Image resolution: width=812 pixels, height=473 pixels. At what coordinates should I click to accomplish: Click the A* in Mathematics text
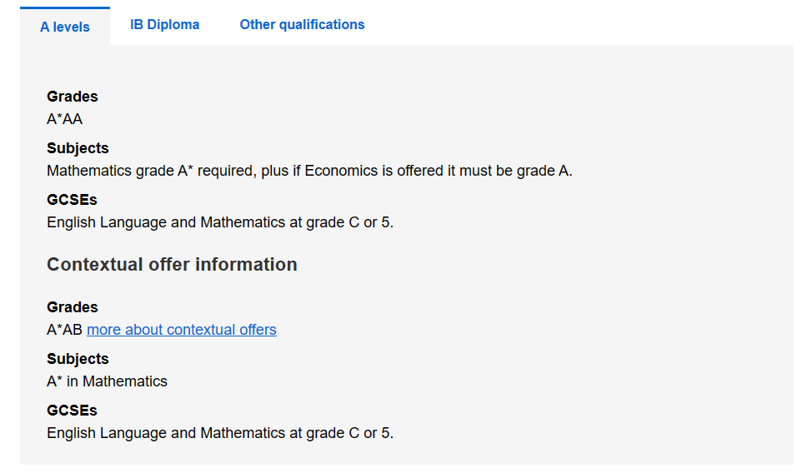[x=108, y=381]
